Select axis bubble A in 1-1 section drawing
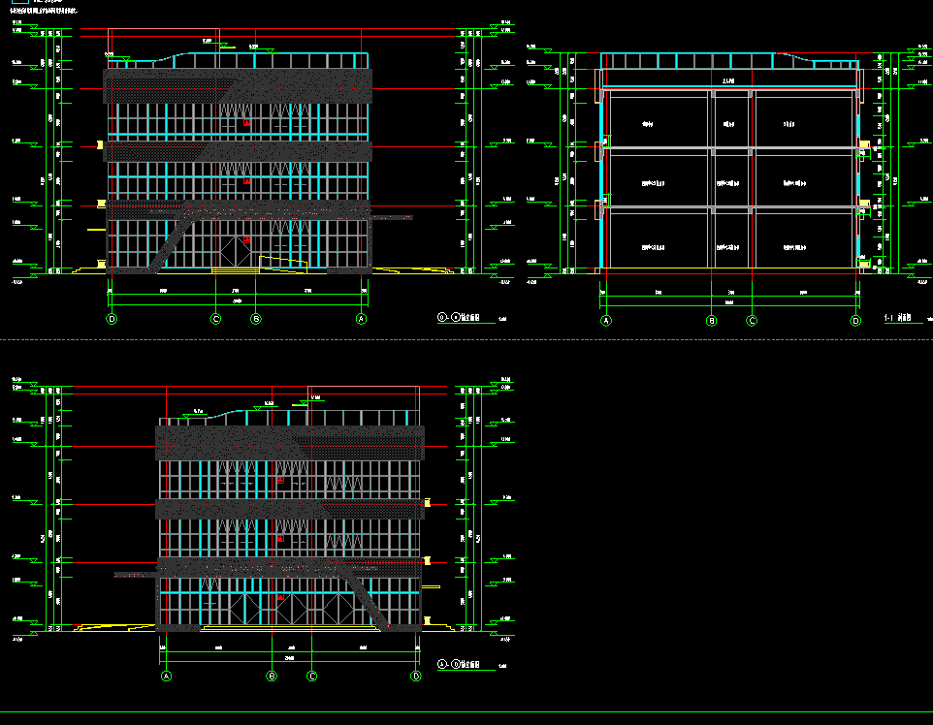Image resolution: width=933 pixels, height=725 pixels. coord(606,321)
